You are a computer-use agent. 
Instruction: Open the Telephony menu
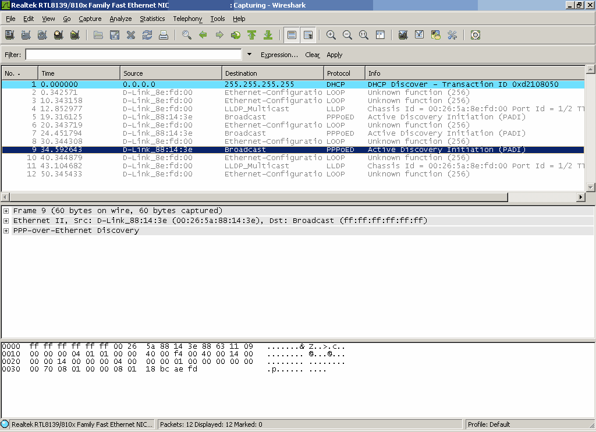[x=188, y=19]
